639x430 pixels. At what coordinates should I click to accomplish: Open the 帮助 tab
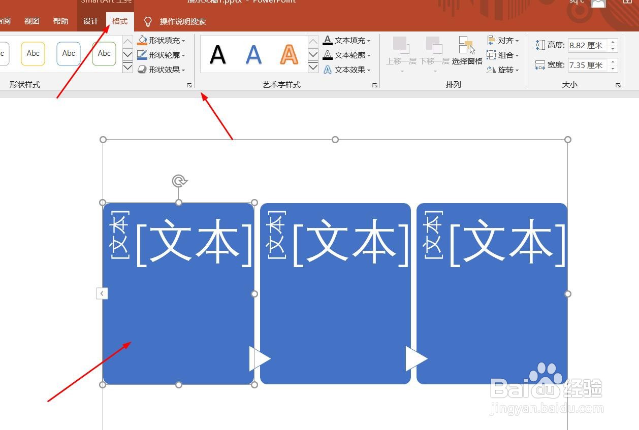point(60,21)
